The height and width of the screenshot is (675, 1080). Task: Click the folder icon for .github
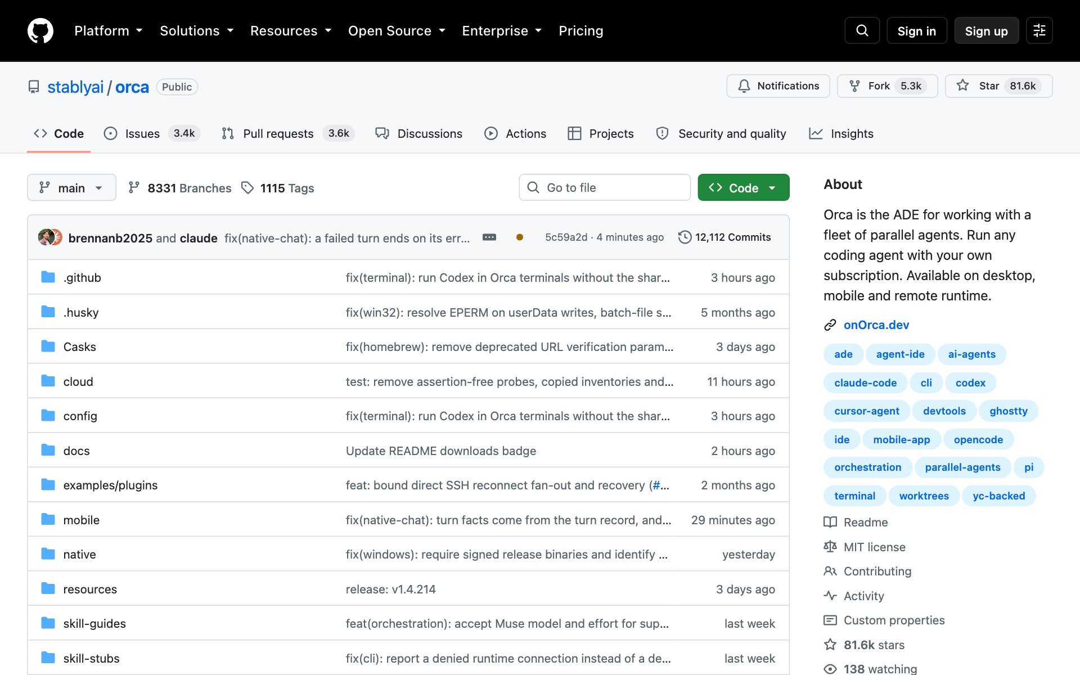(x=48, y=277)
